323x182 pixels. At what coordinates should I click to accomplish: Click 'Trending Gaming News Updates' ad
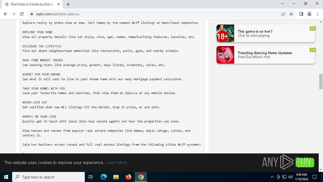265,53
